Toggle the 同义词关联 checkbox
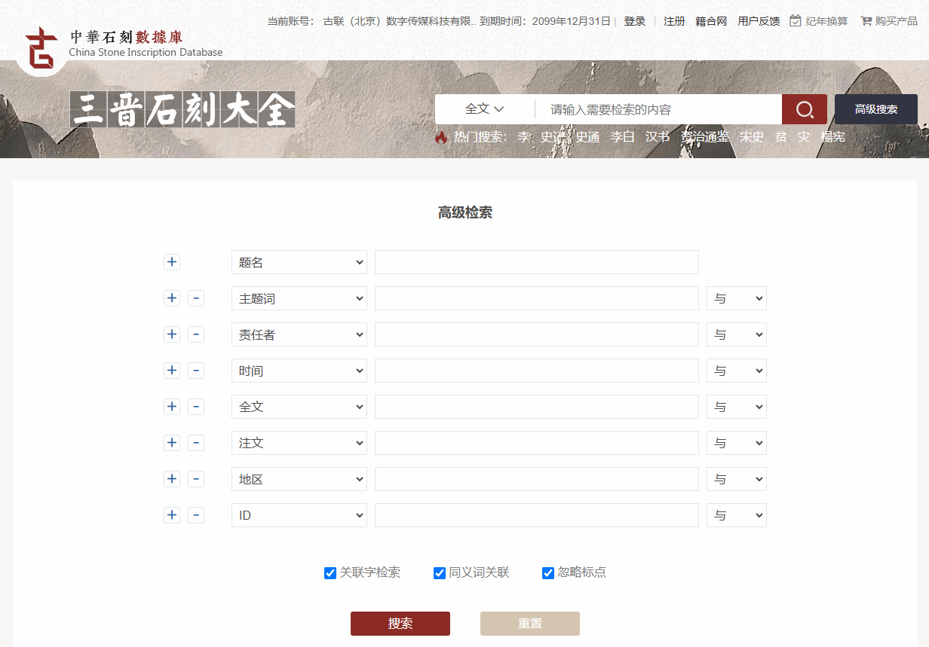The width and height of the screenshot is (929, 647). click(x=440, y=573)
